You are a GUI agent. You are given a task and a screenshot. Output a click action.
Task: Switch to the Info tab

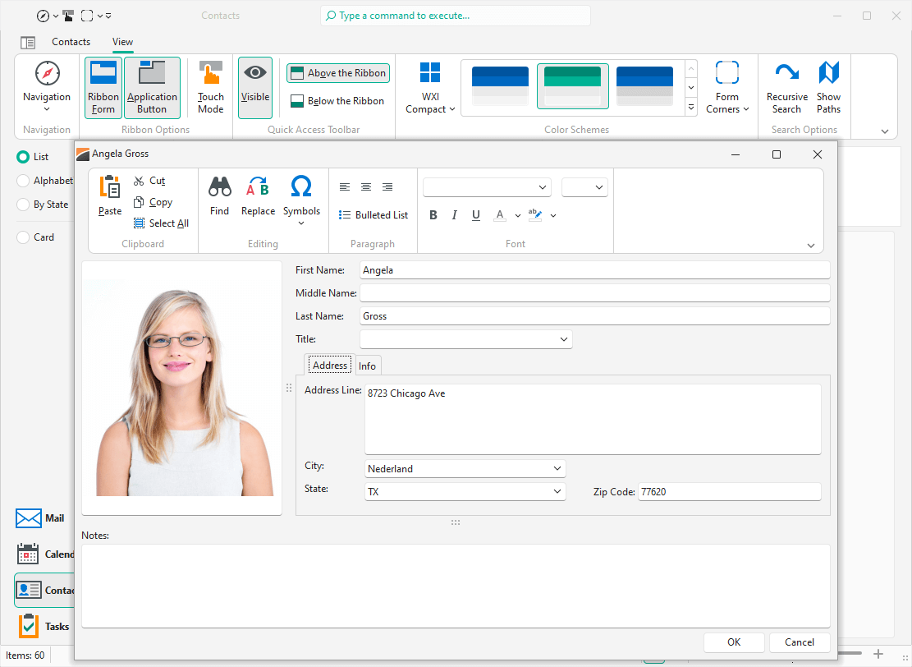tap(367, 365)
